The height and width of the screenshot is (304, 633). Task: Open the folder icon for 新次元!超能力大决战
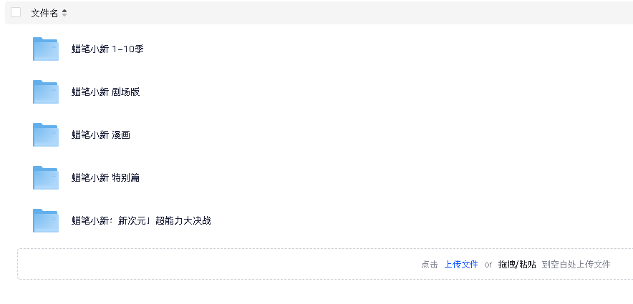pos(46,220)
